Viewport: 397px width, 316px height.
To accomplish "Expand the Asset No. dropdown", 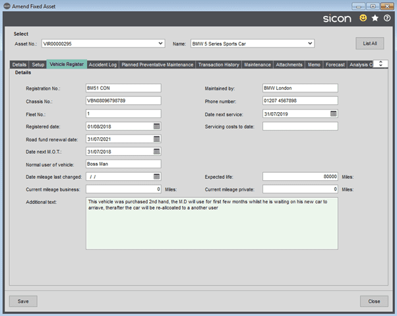I will (x=160, y=44).
